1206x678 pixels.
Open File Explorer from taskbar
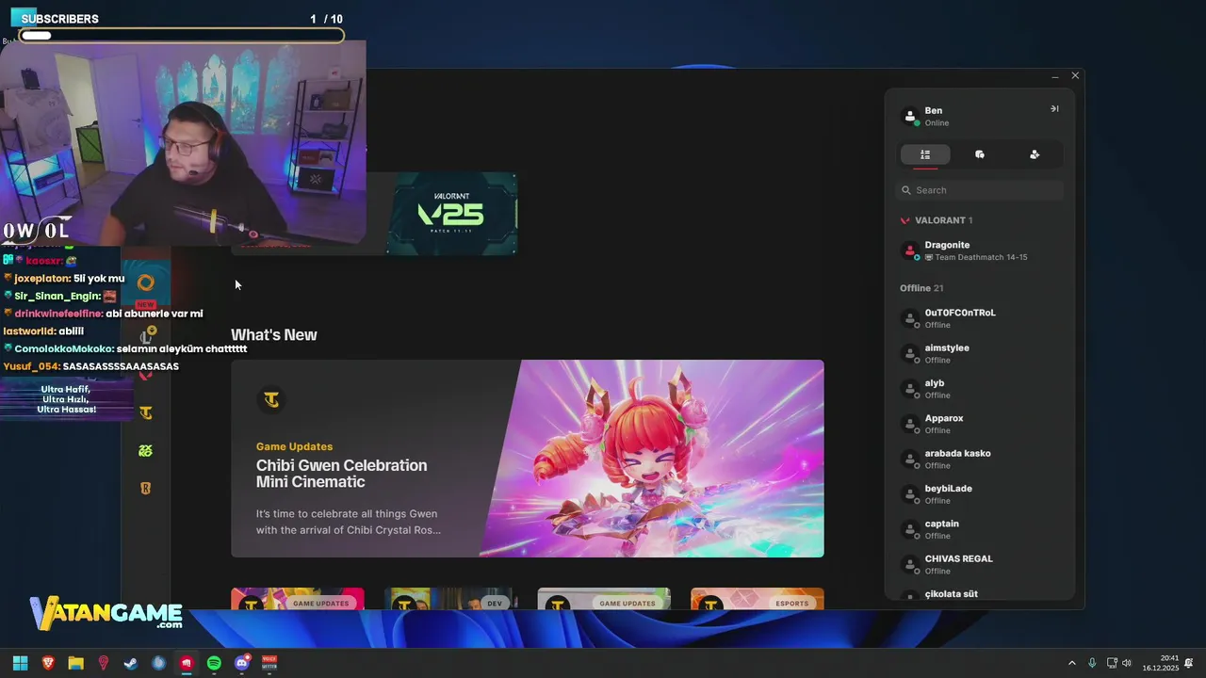coord(75,663)
